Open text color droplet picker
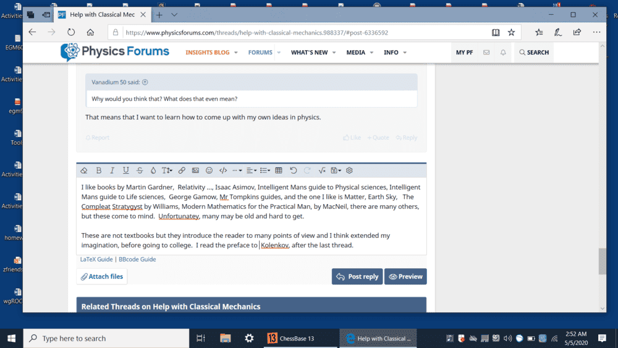 [x=153, y=171]
